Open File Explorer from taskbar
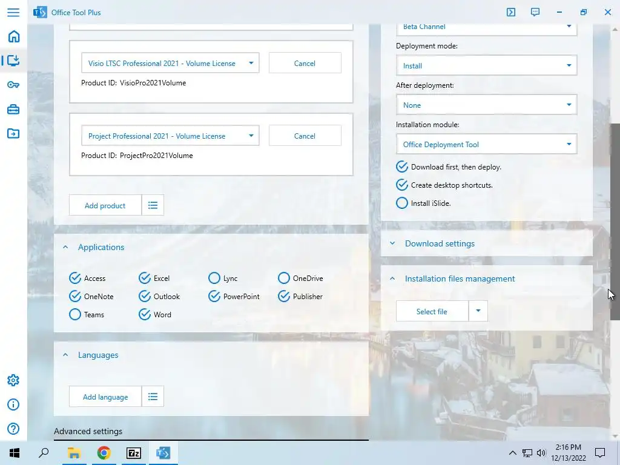 74,453
